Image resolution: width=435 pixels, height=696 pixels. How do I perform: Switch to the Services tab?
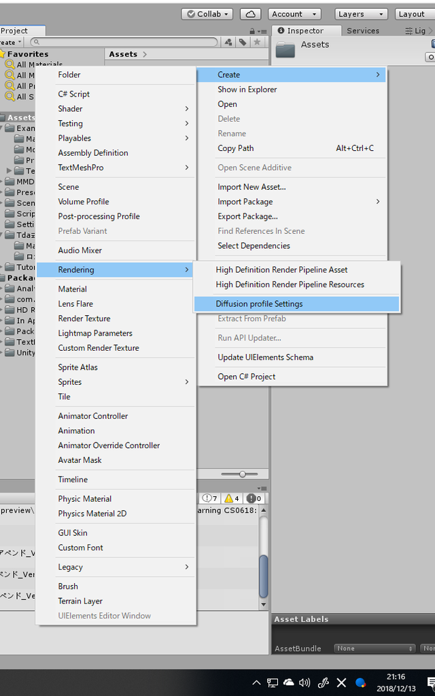tap(363, 31)
